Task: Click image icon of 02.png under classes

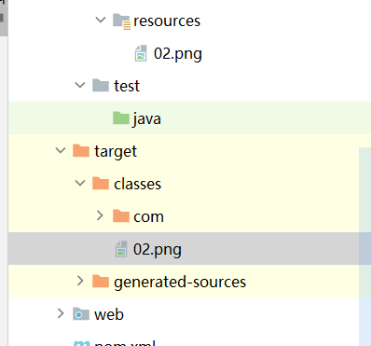Action: pos(121,249)
